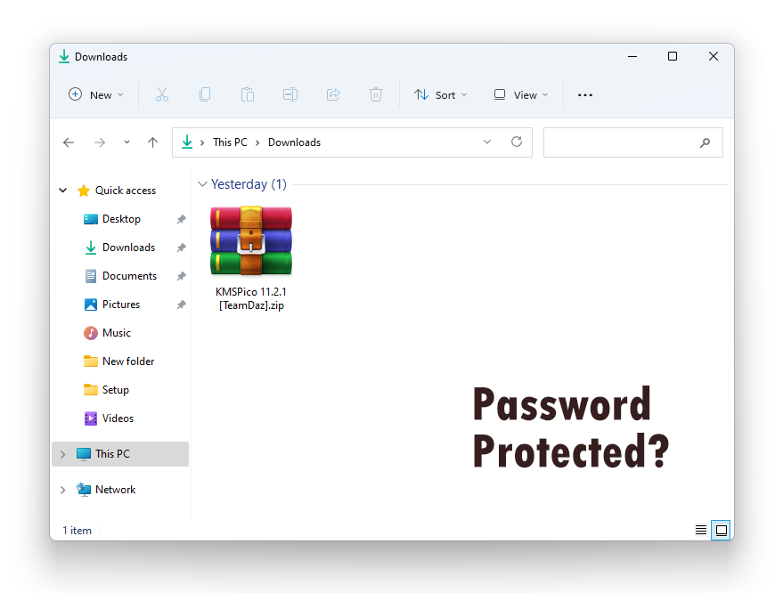
Task: Open Documents in the sidebar
Action: (x=129, y=276)
